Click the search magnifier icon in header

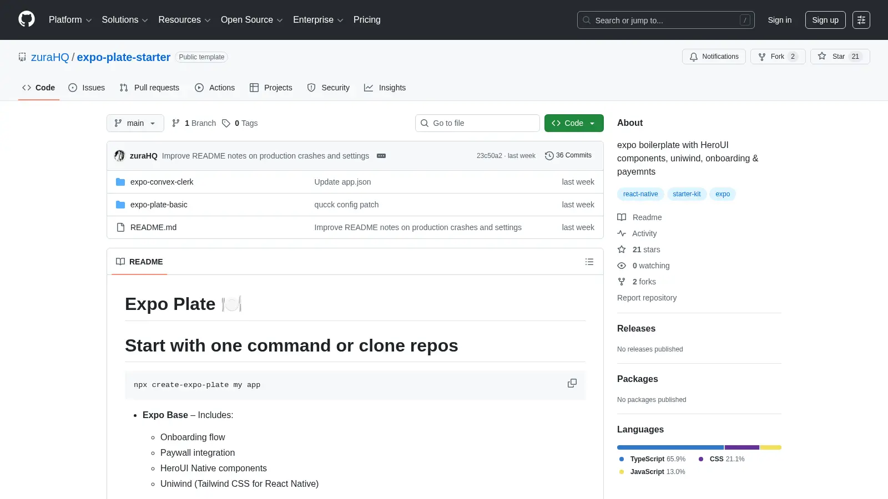pyautogui.click(x=587, y=20)
